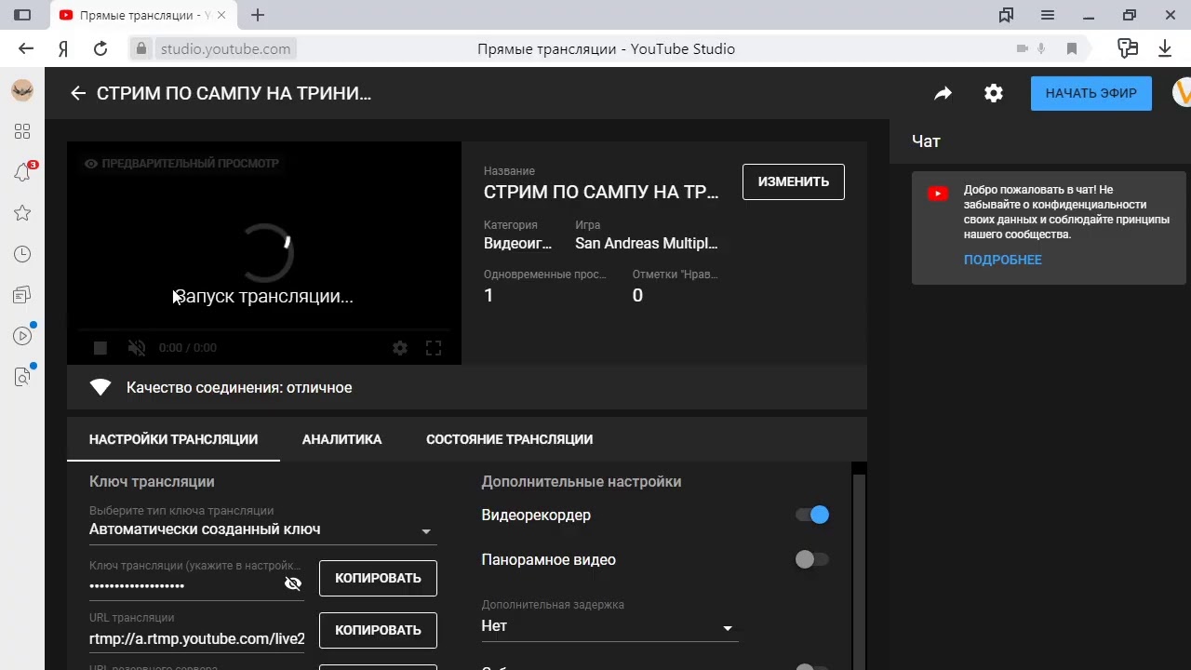
Task: Open a new browser tab
Action: coord(258,15)
